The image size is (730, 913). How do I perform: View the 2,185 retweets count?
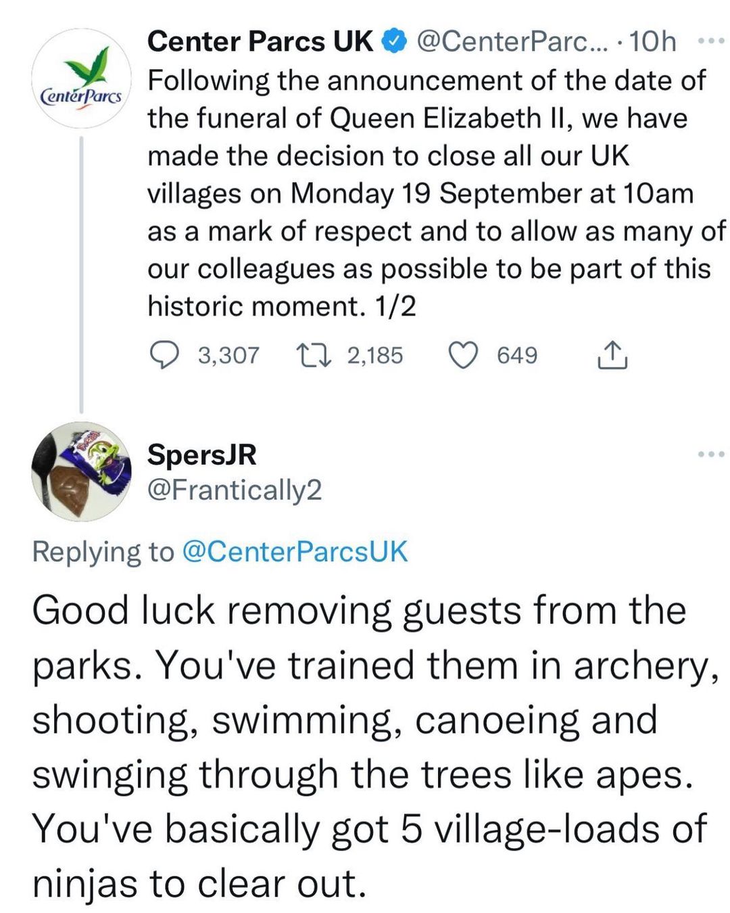[375, 355]
